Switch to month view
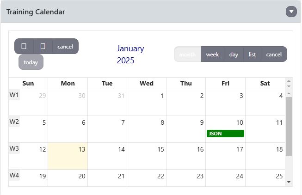Image resolution: width=302 pixels, height=195 pixels. tap(187, 54)
